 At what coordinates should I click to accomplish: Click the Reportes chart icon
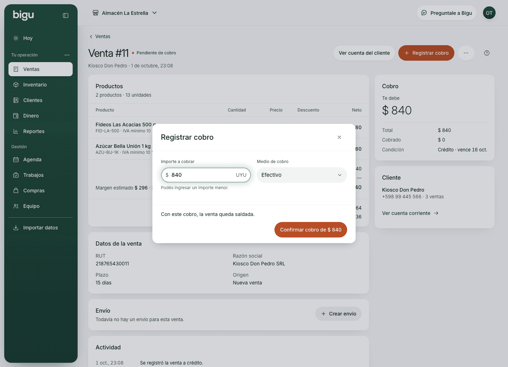tap(16, 131)
